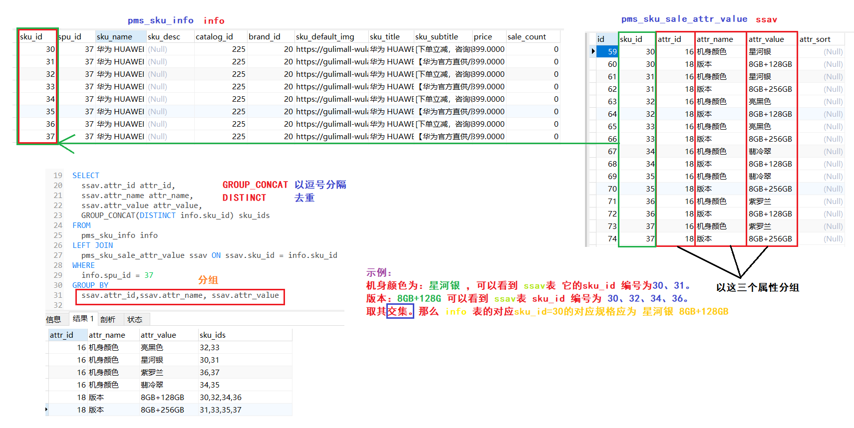Click the LEFT JOIN keyword on line 26
The width and height of the screenshot is (854, 428).
point(93,245)
